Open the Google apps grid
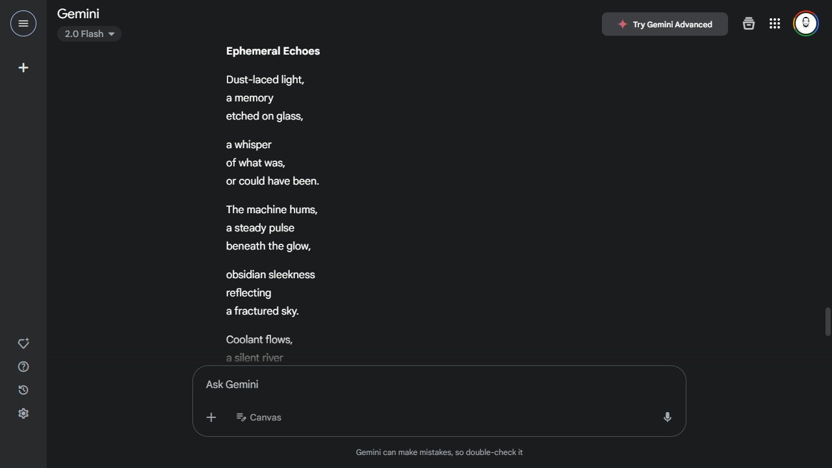 click(x=775, y=24)
